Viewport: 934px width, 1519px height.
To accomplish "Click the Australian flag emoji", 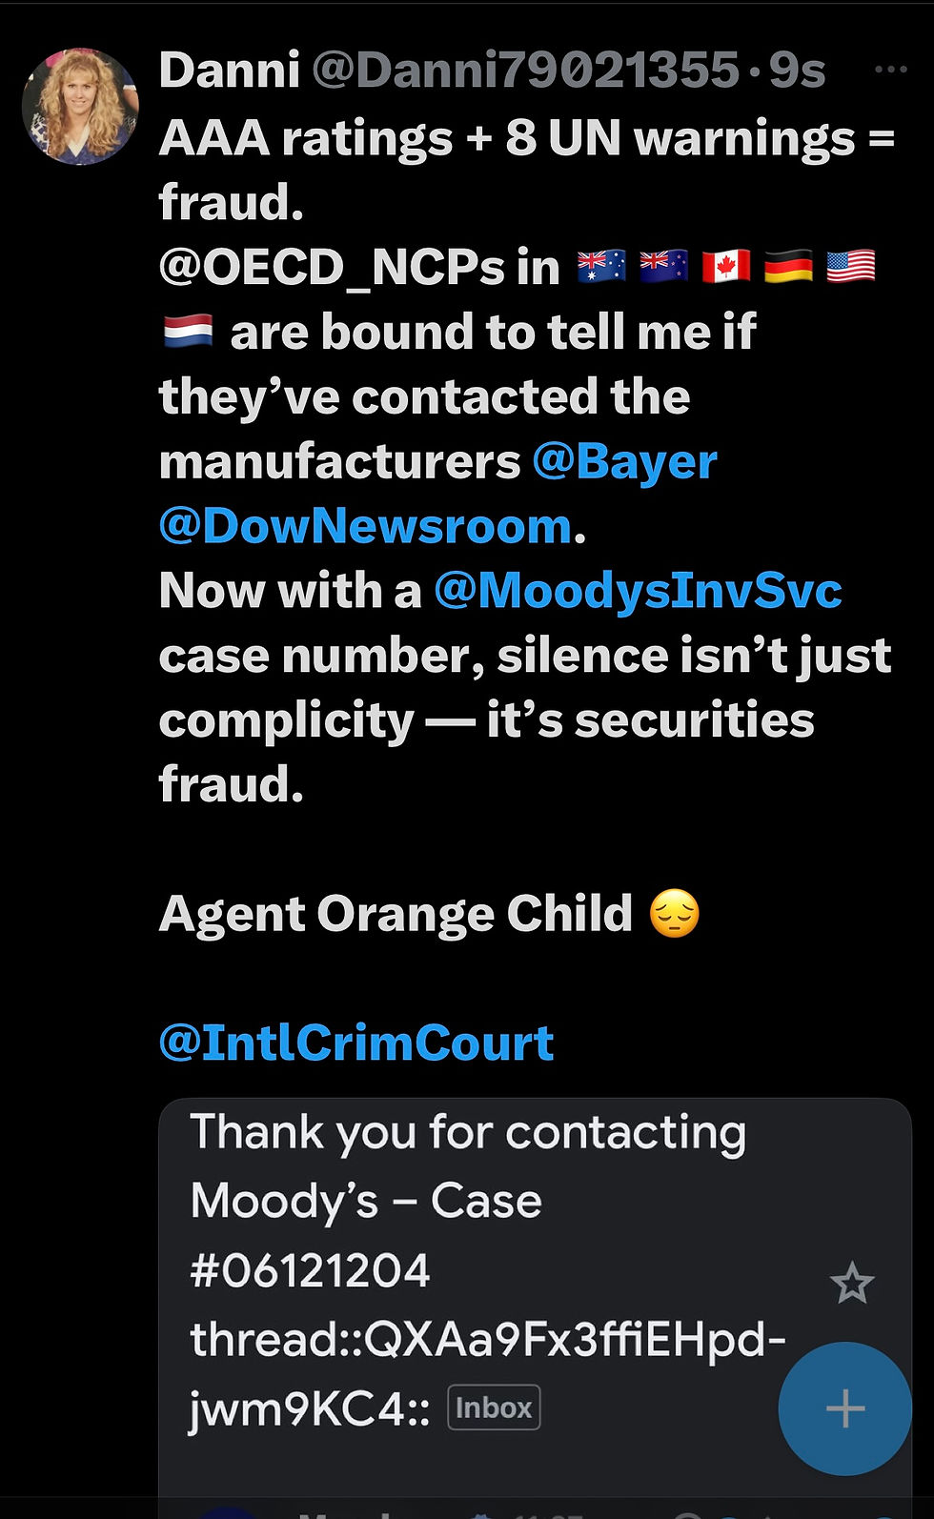I will [602, 267].
